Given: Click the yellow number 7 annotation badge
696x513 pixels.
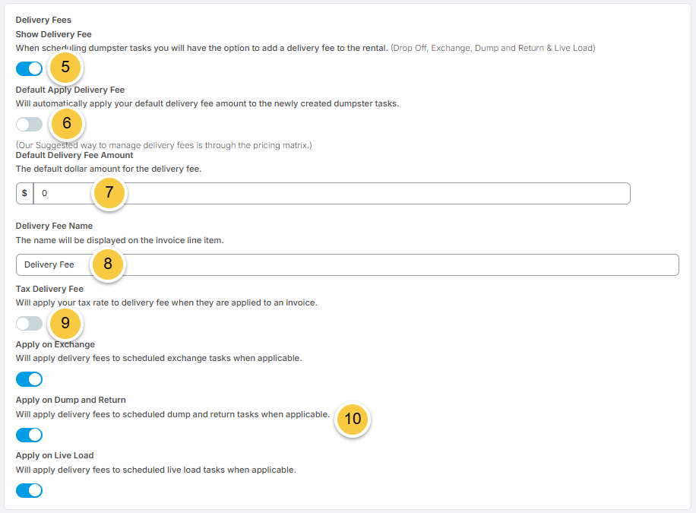Looking at the screenshot, I should point(109,193).
